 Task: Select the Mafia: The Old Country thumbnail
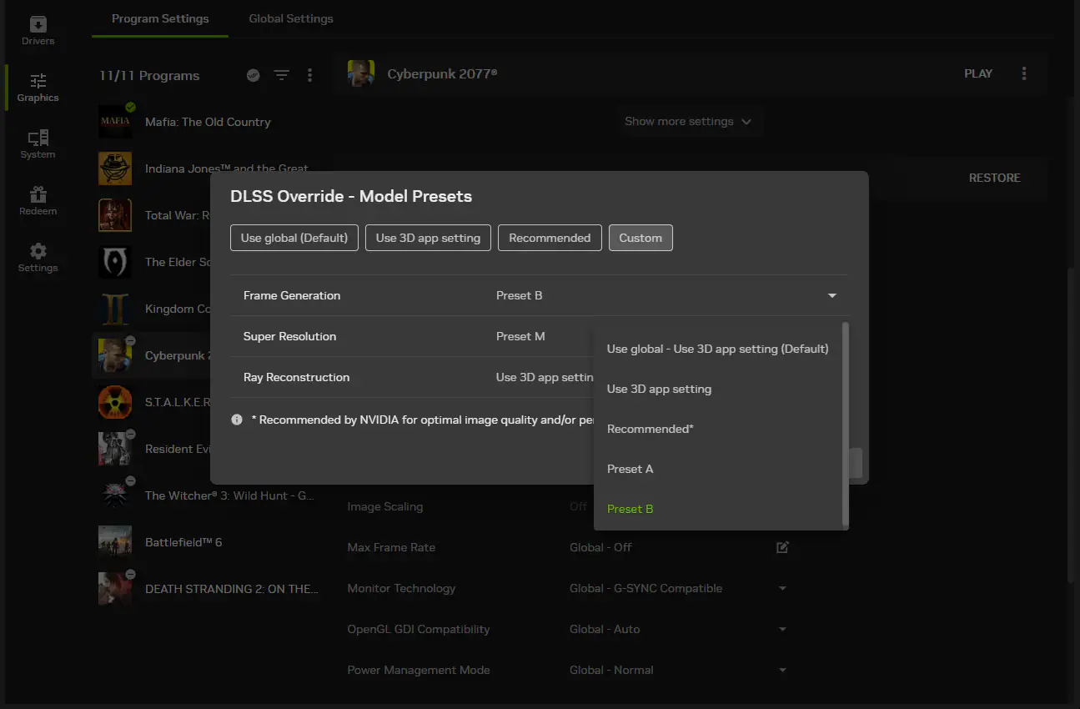pos(115,122)
